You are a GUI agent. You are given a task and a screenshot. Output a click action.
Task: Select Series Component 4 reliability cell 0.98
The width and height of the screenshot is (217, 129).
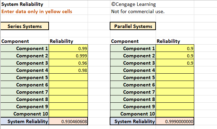pyautogui.click(x=68, y=70)
